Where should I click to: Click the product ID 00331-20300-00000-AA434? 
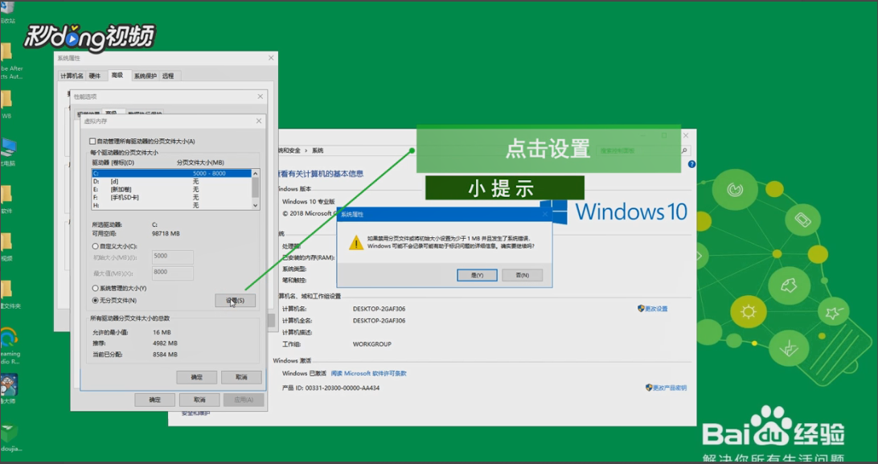click(x=343, y=388)
